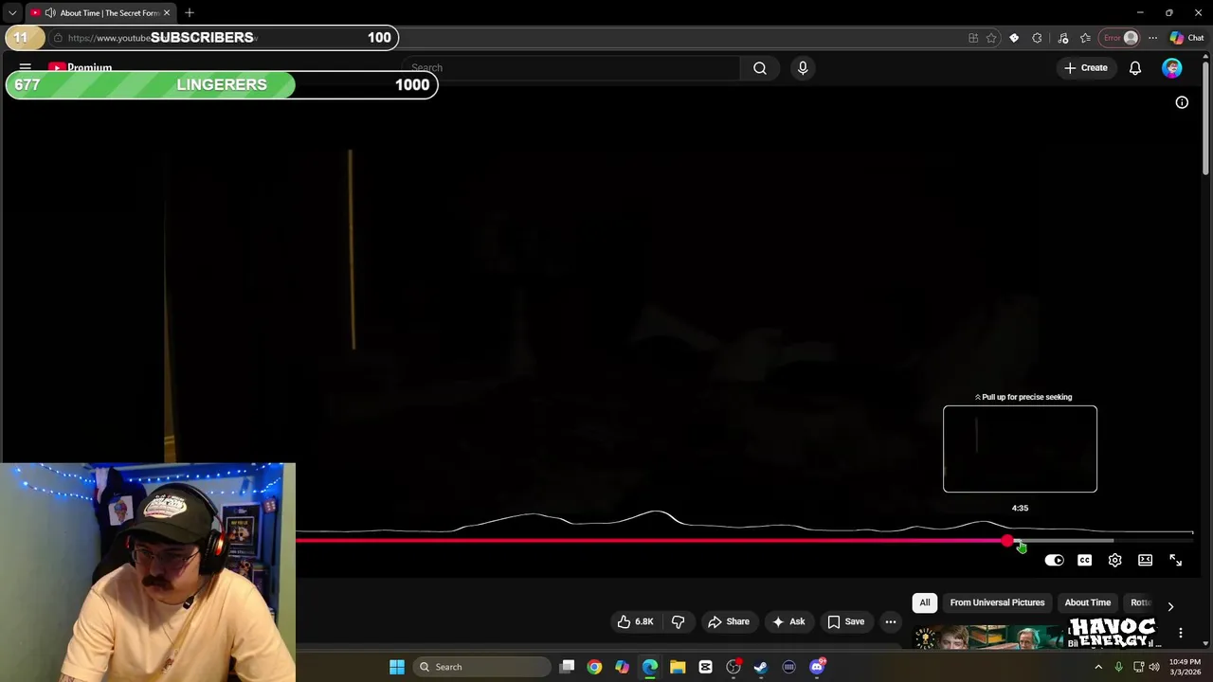Open Discord from the taskbar
Screen dimensions: 1213x682
817,667
